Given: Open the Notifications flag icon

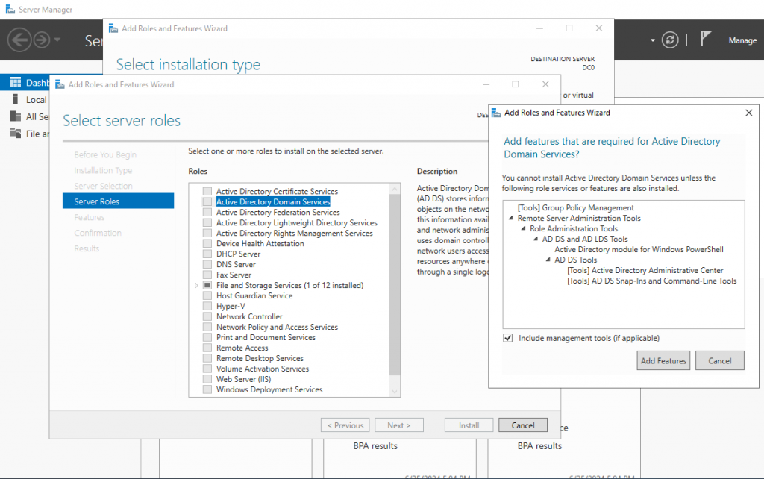Looking at the screenshot, I should pos(705,40).
